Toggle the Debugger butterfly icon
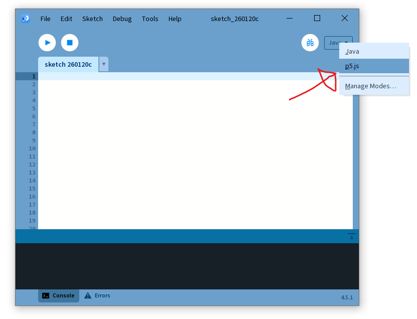Image resolution: width=417 pixels, height=319 pixels. tap(310, 43)
